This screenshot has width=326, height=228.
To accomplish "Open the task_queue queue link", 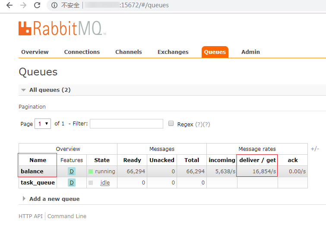I will point(38,183).
